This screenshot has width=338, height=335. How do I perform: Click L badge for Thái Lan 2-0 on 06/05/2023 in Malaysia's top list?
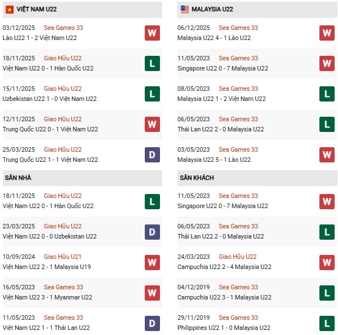tap(327, 124)
